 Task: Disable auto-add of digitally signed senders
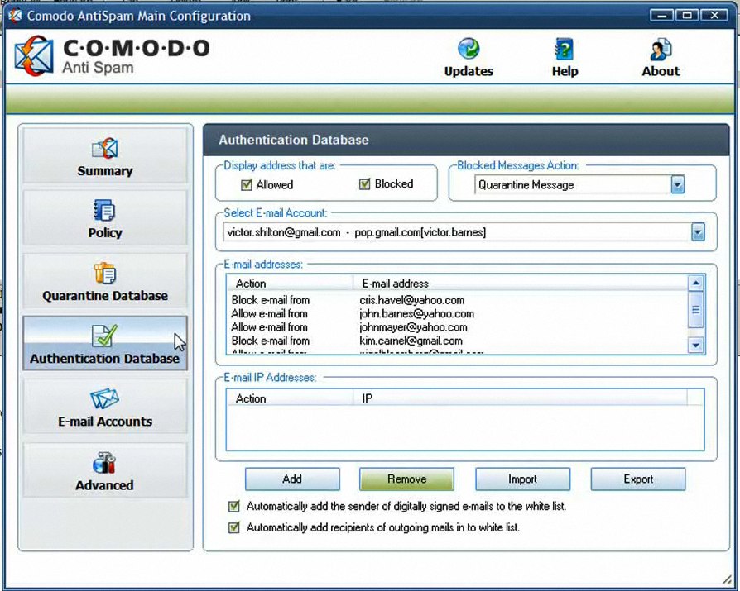pos(233,506)
